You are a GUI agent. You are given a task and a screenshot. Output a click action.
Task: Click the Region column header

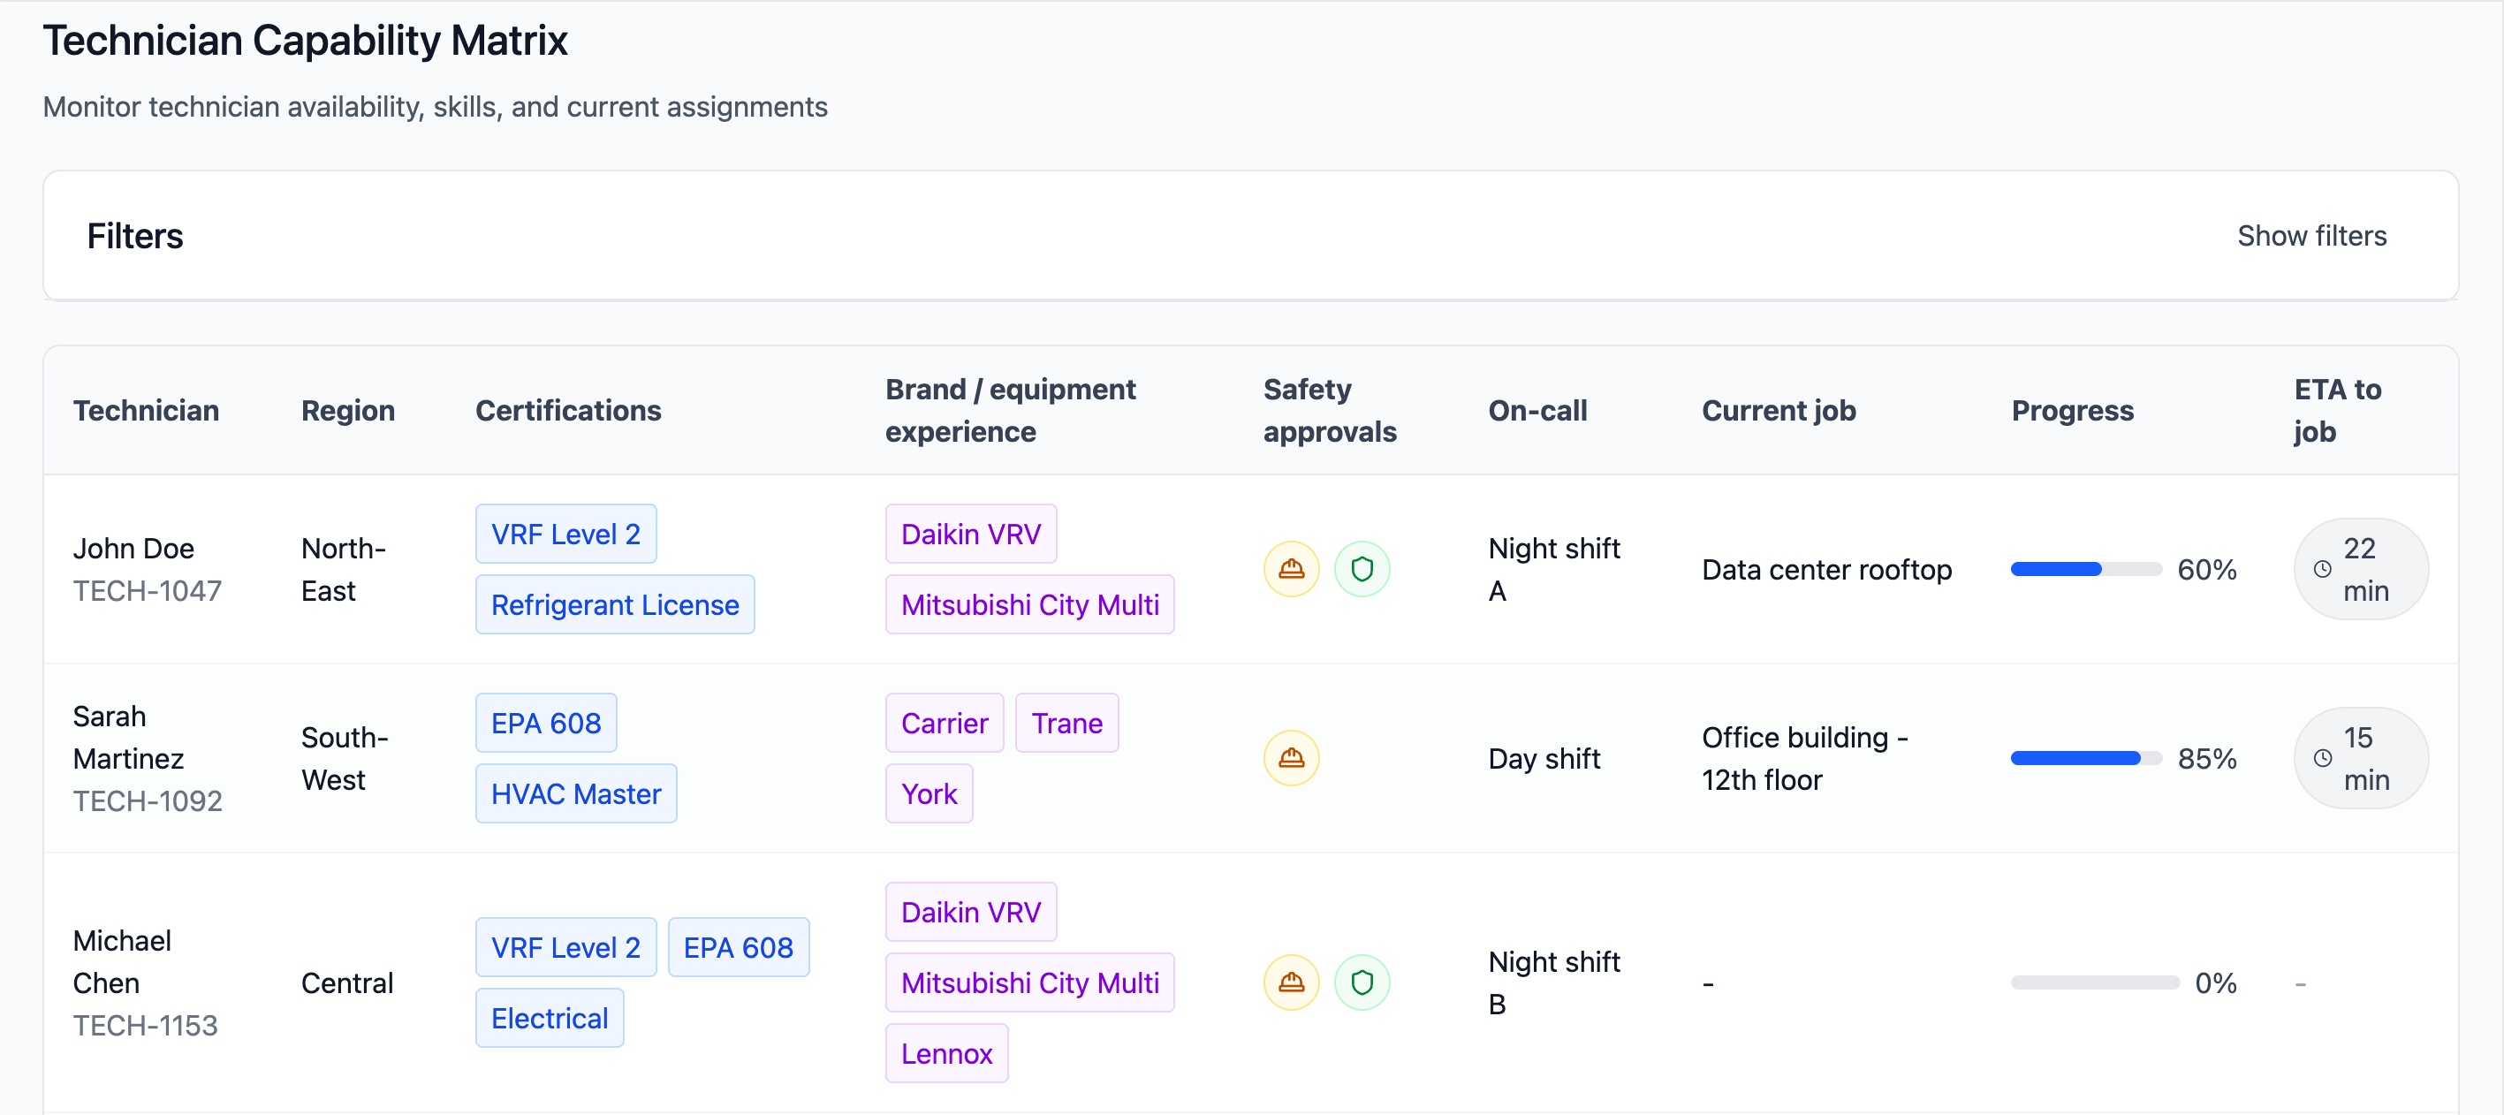[348, 410]
